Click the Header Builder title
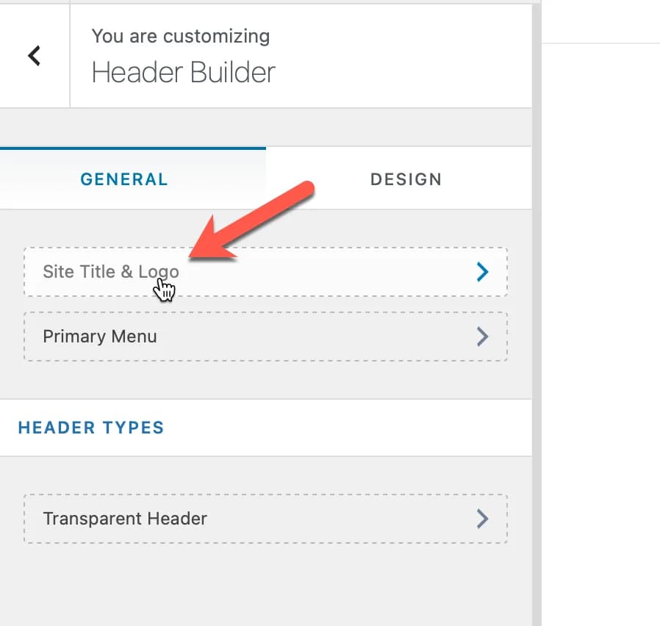Screen dimensions: 660x626 pos(184,72)
